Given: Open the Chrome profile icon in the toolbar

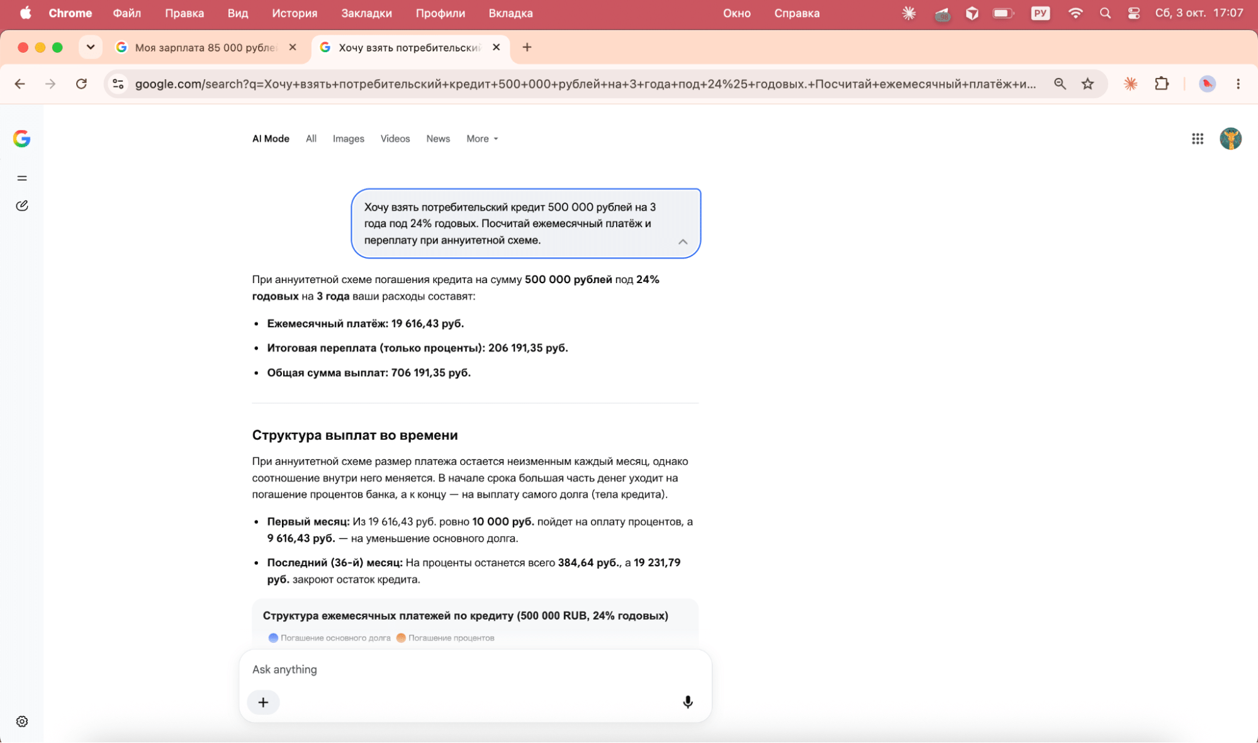Looking at the screenshot, I should tap(1206, 84).
